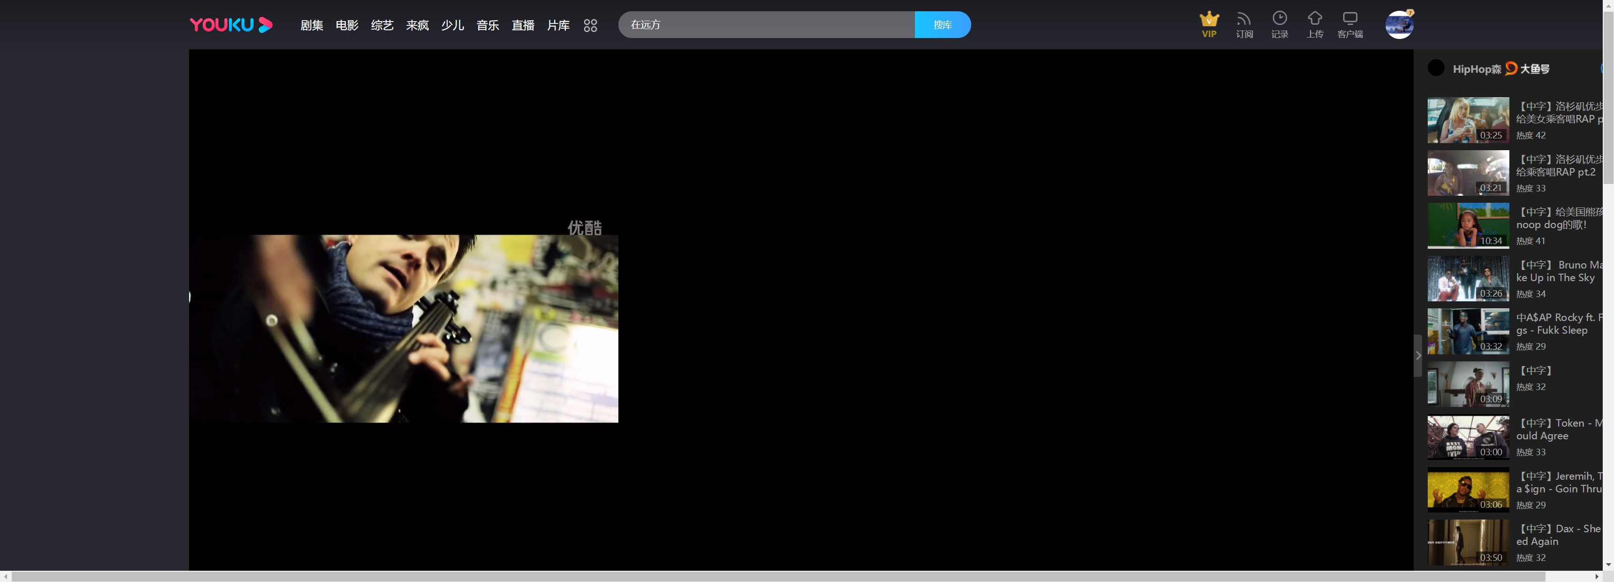
Task: Open watch history (记录) icon
Action: click(x=1279, y=24)
